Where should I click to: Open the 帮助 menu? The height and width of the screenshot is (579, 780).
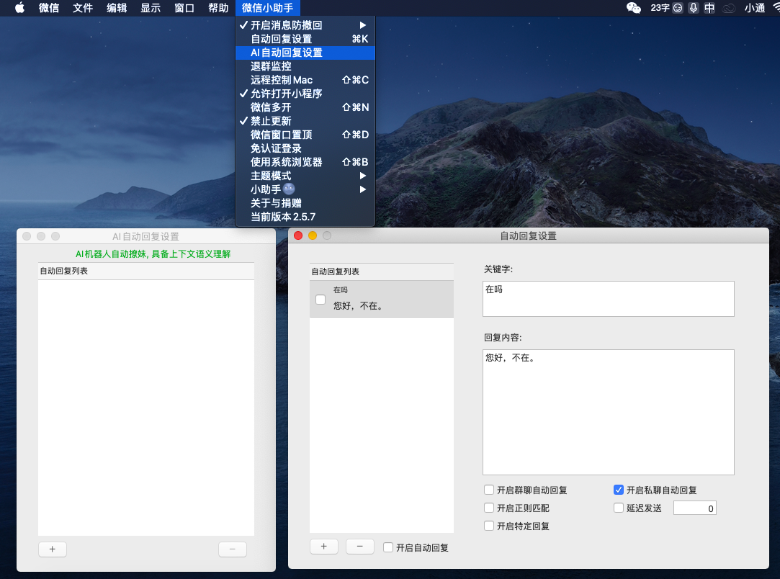pos(218,8)
